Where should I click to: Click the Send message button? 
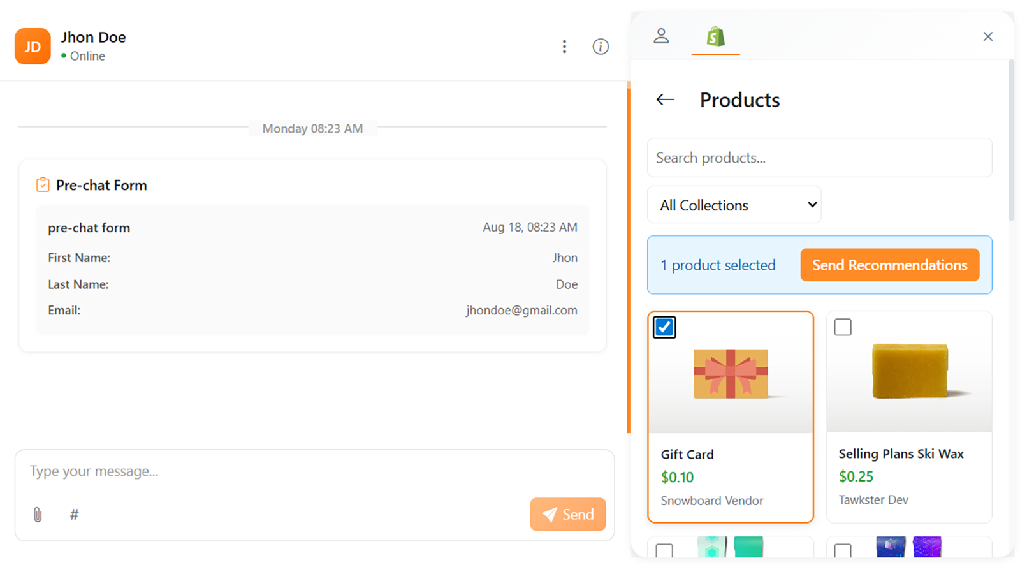(x=567, y=514)
